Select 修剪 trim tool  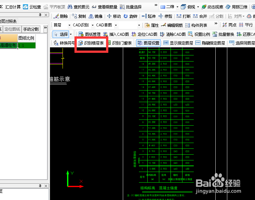point(165,16)
